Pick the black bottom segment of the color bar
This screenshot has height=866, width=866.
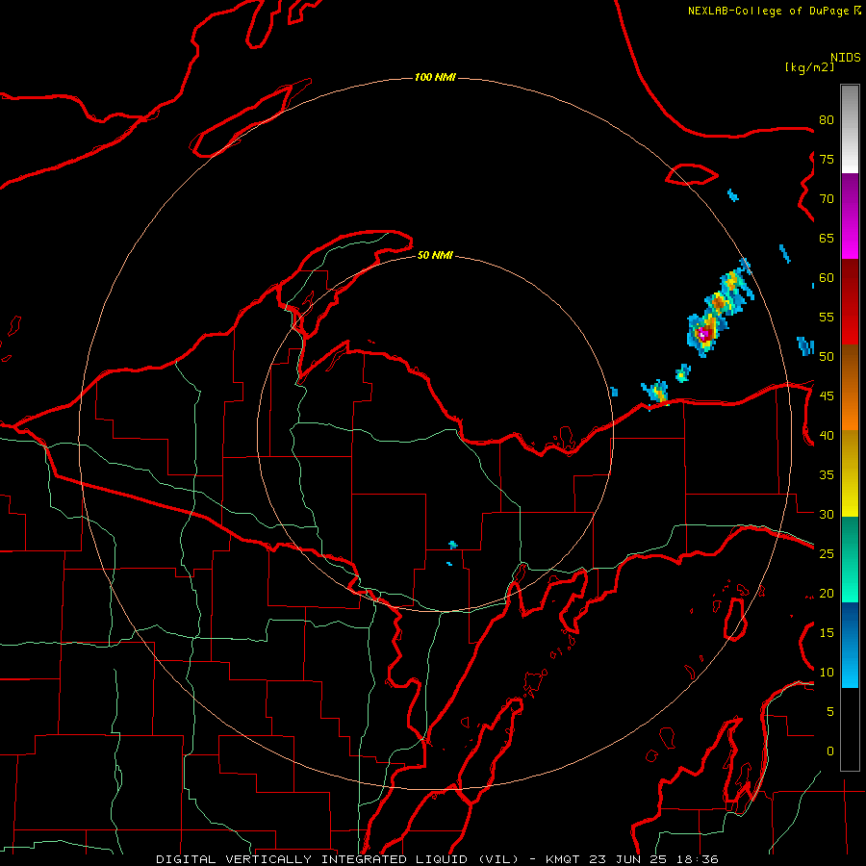pyautogui.click(x=850, y=729)
